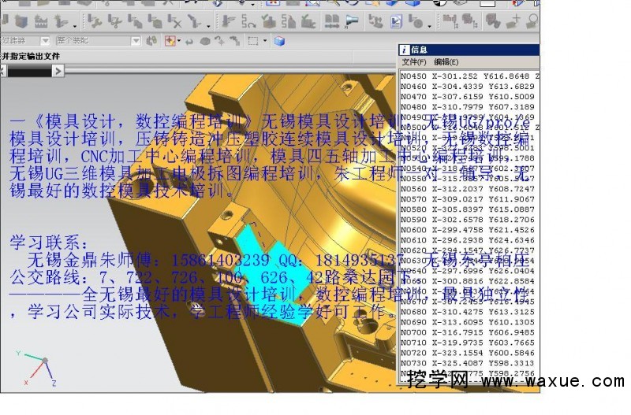Click the N0480 X-310.7979 code line
This screenshot has width=631, height=415.
point(467,107)
